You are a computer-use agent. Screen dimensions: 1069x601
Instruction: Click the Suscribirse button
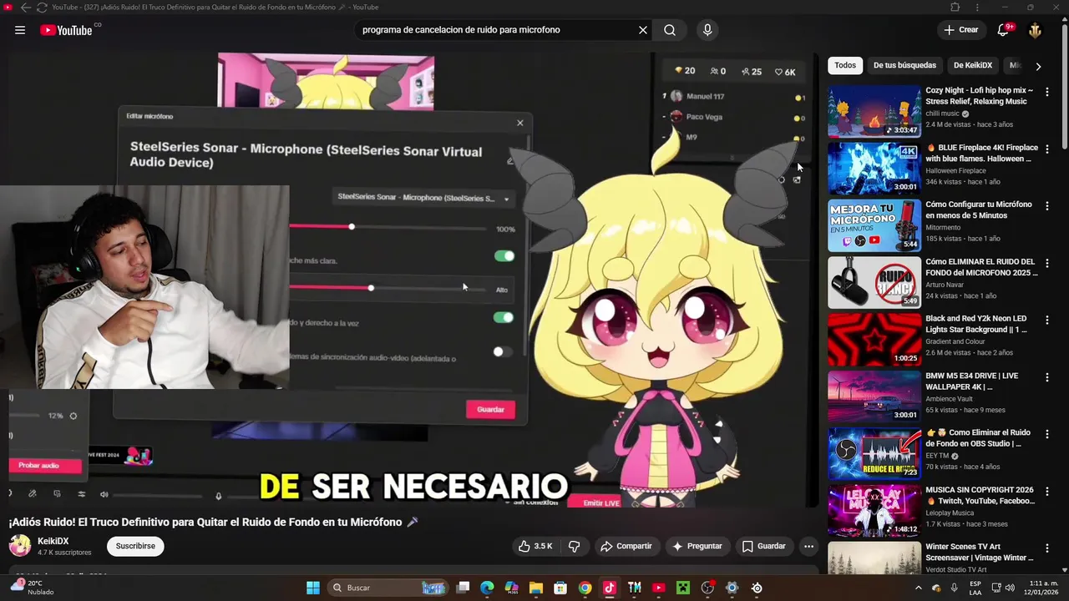tap(135, 546)
